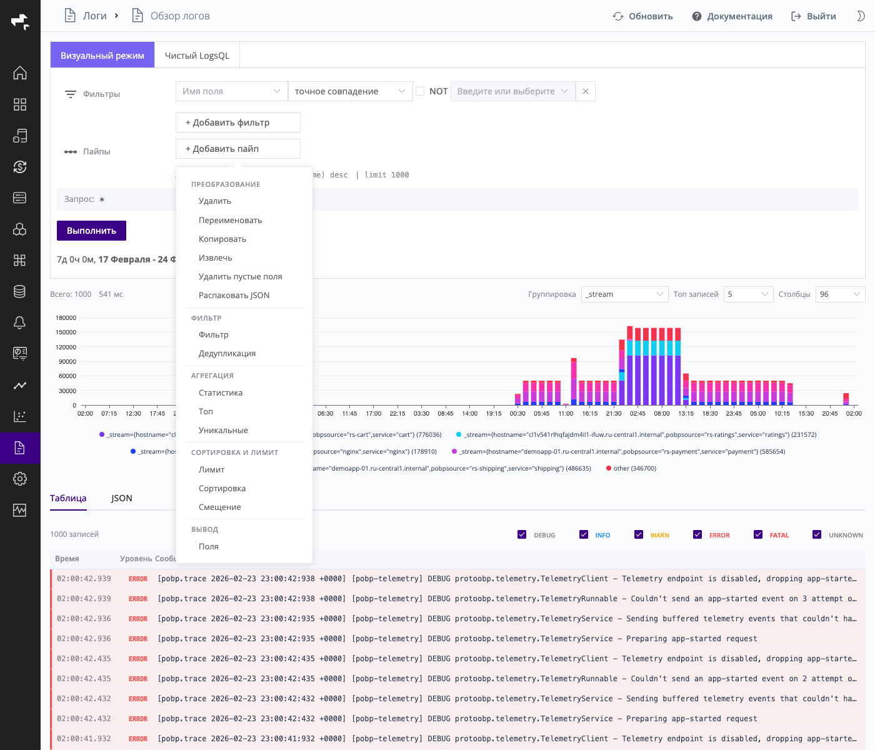Select 'Распаковать JSON' from pipe menu
Viewport: 875px width, 750px height.
(x=234, y=296)
